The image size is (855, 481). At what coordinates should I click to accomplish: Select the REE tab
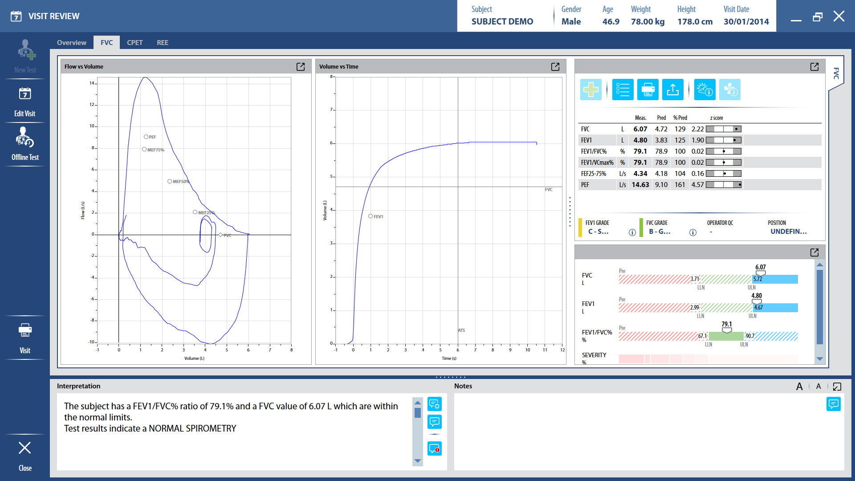[162, 43]
